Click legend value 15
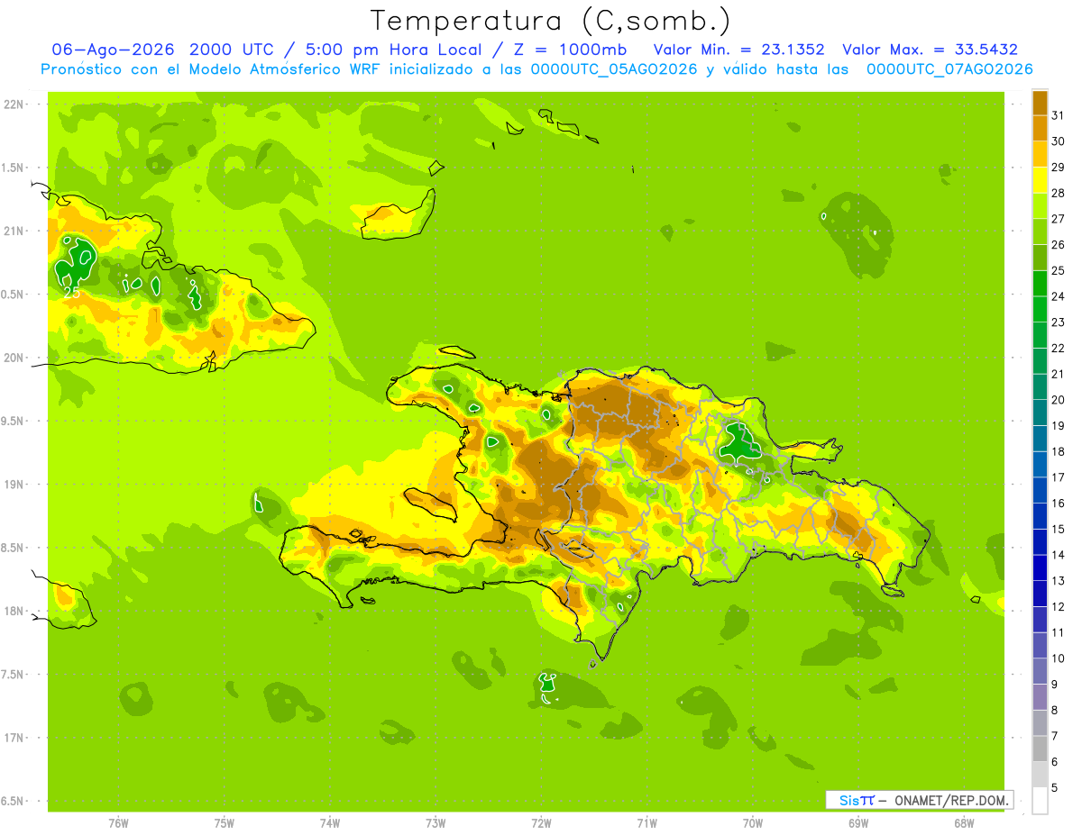Viewport: 1082px width, 835px height. tap(1059, 529)
